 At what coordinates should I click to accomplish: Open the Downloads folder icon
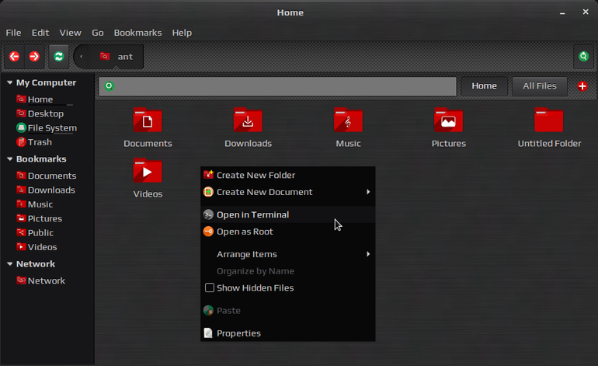pyautogui.click(x=248, y=120)
